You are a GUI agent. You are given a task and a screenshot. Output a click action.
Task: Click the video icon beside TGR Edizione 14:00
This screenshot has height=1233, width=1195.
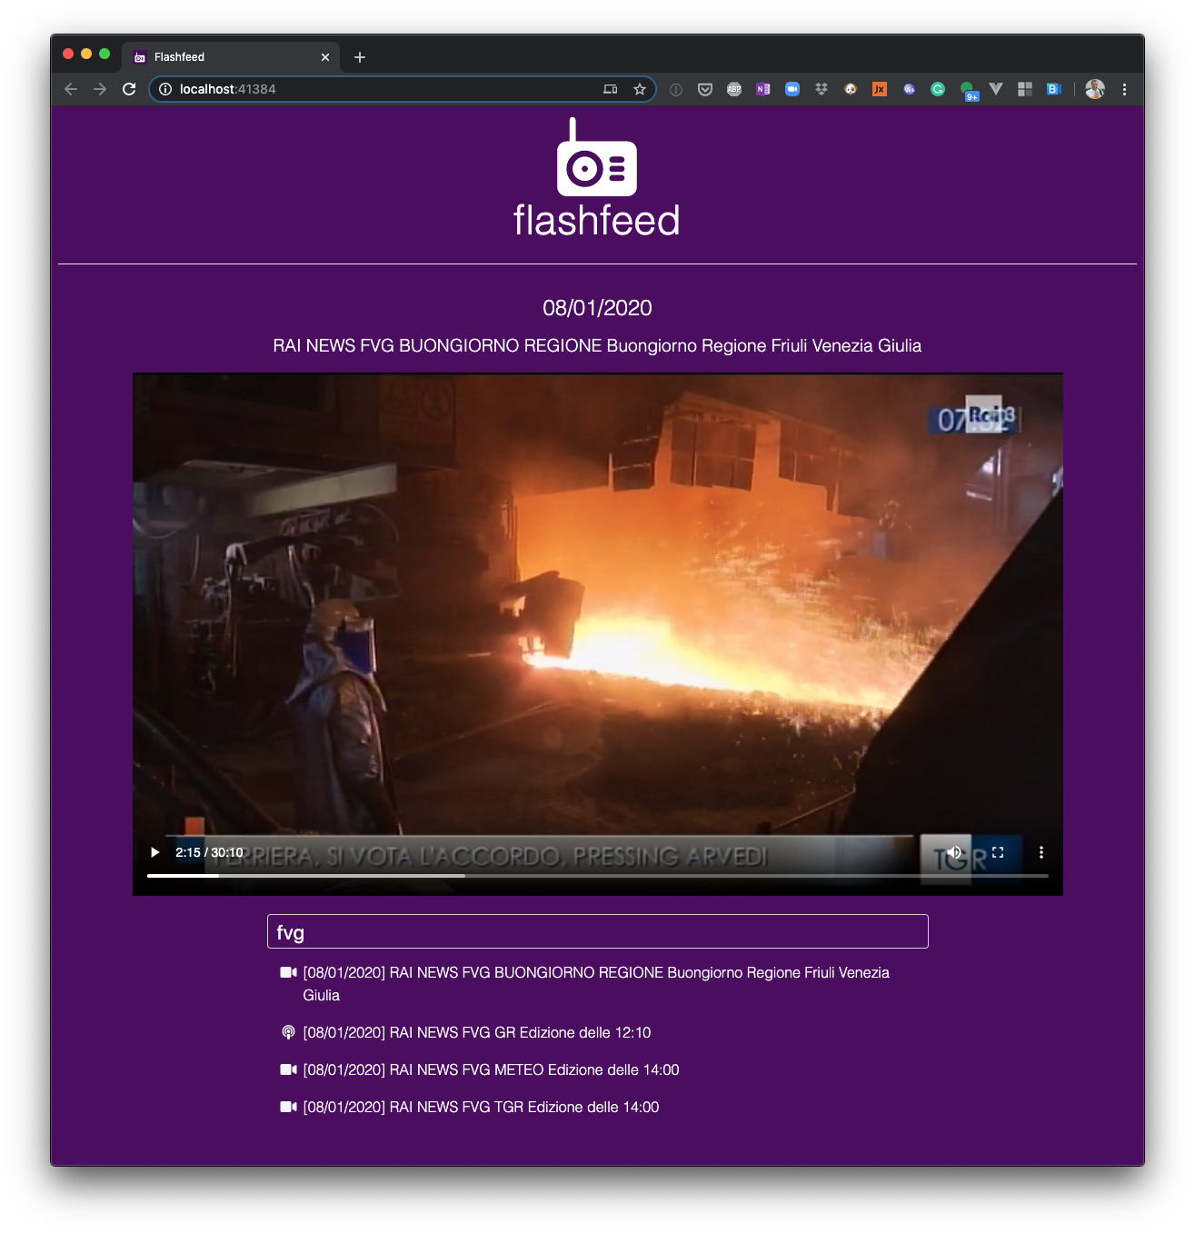[x=288, y=1107]
